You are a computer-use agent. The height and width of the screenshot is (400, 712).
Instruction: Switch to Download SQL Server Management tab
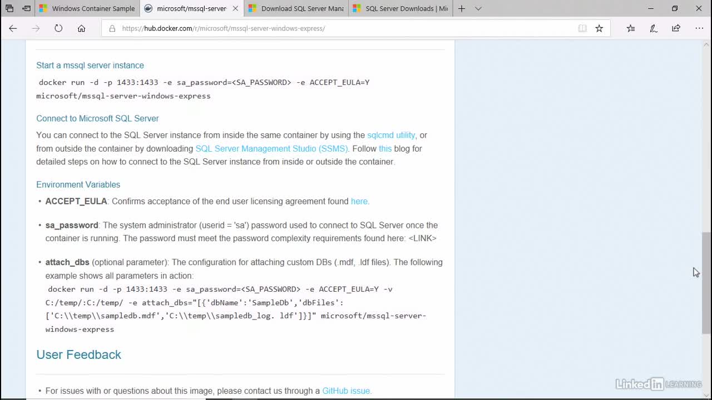coord(296,8)
